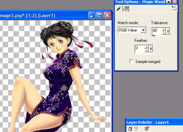183x132 pixels.
Task: Increase Feather value with up arrow
Action: (x=146, y=47)
